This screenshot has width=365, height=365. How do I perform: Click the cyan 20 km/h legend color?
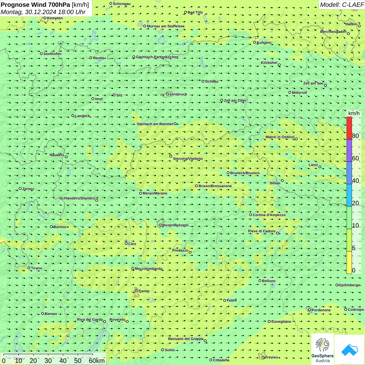[349, 195]
